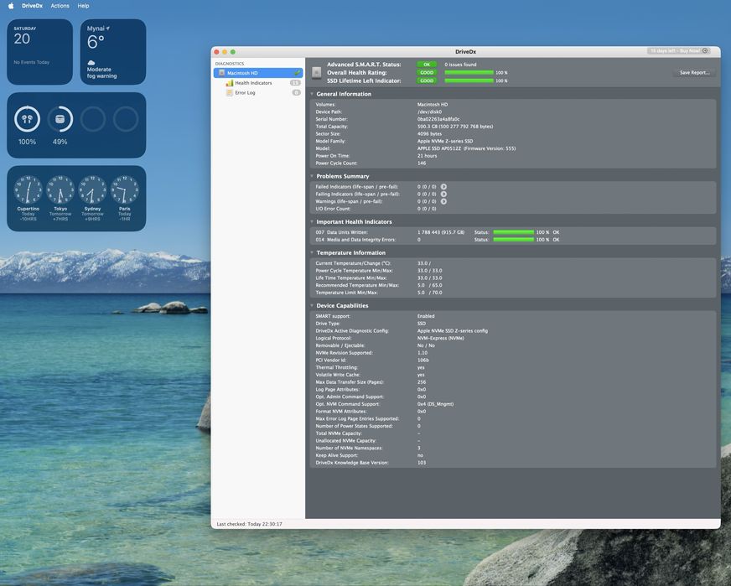731x586 pixels.
Task: Collapse the Important Health Indicators section
Action: (312, 222)
